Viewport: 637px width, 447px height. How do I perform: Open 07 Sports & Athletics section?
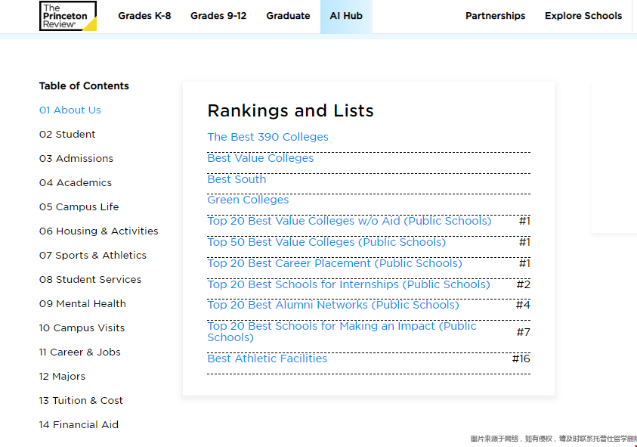click(x=93, y=256)
